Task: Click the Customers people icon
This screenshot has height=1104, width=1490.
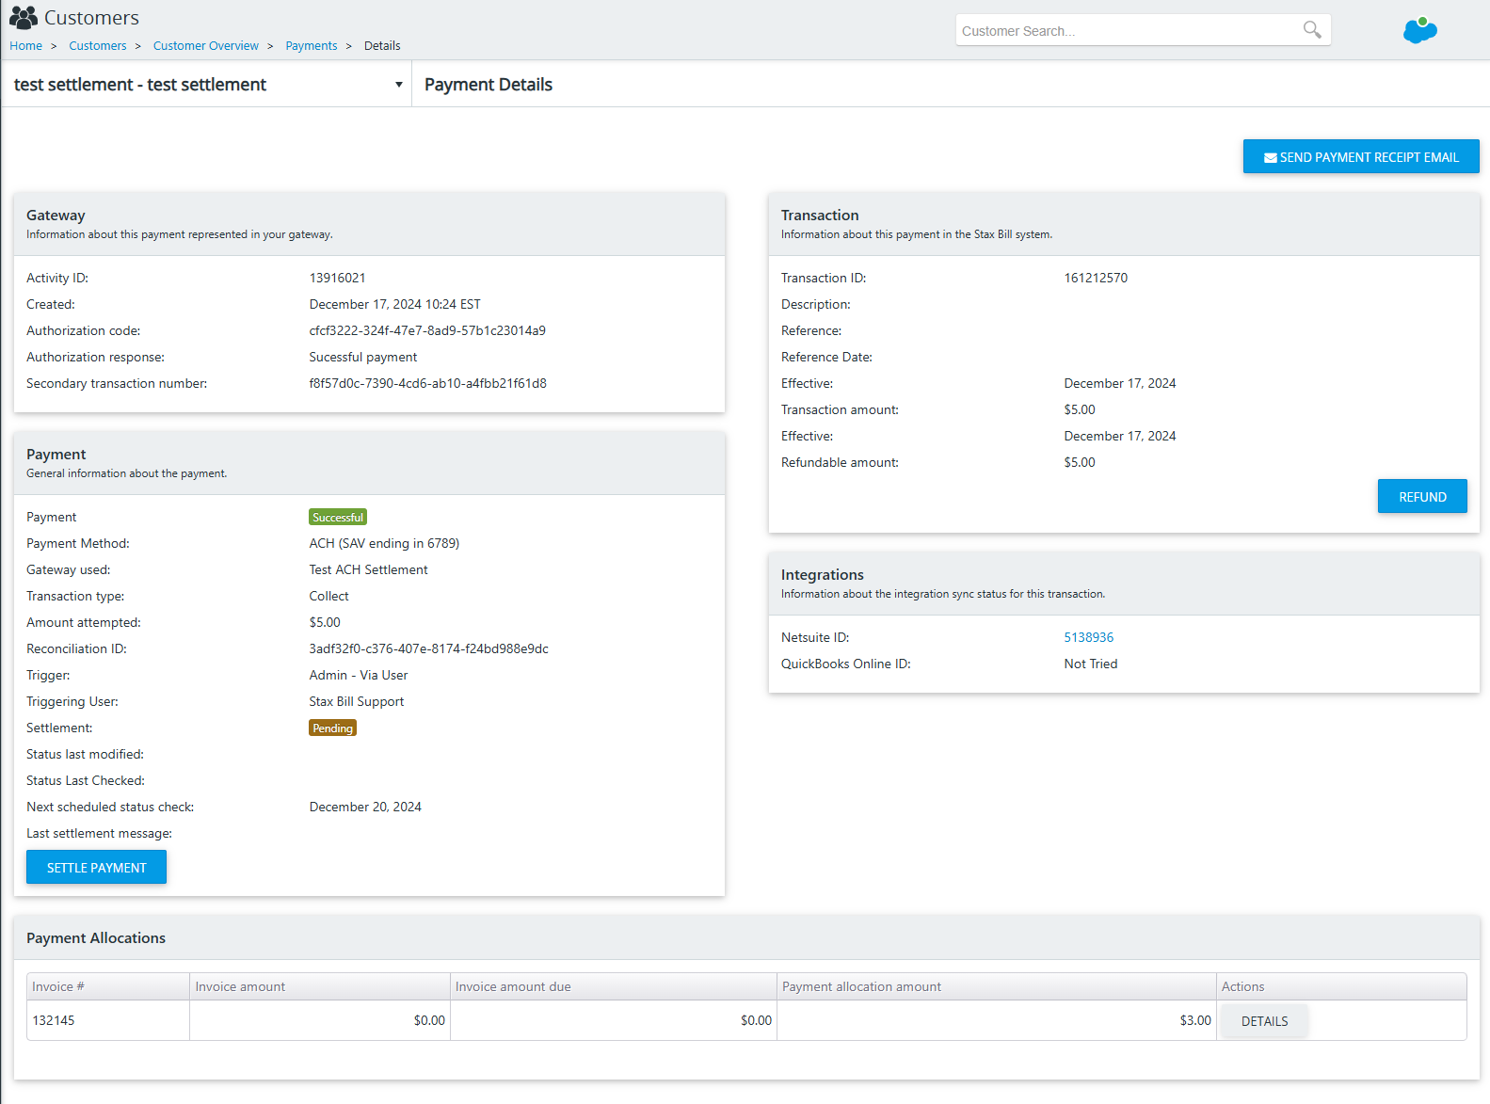Action: [24, 17]
